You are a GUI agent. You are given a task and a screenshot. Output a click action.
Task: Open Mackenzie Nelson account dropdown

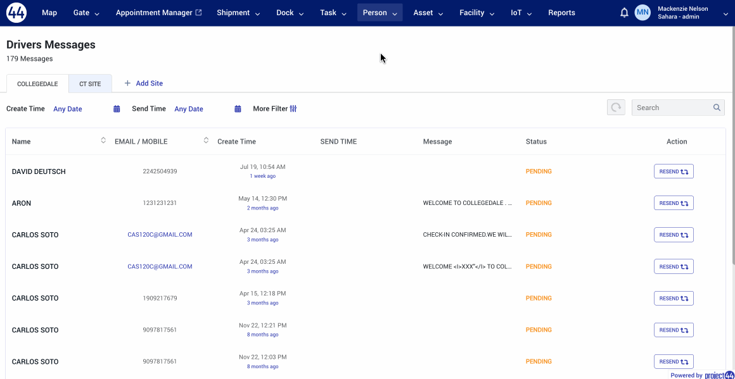pyautogui.click(x=725, y=14)
